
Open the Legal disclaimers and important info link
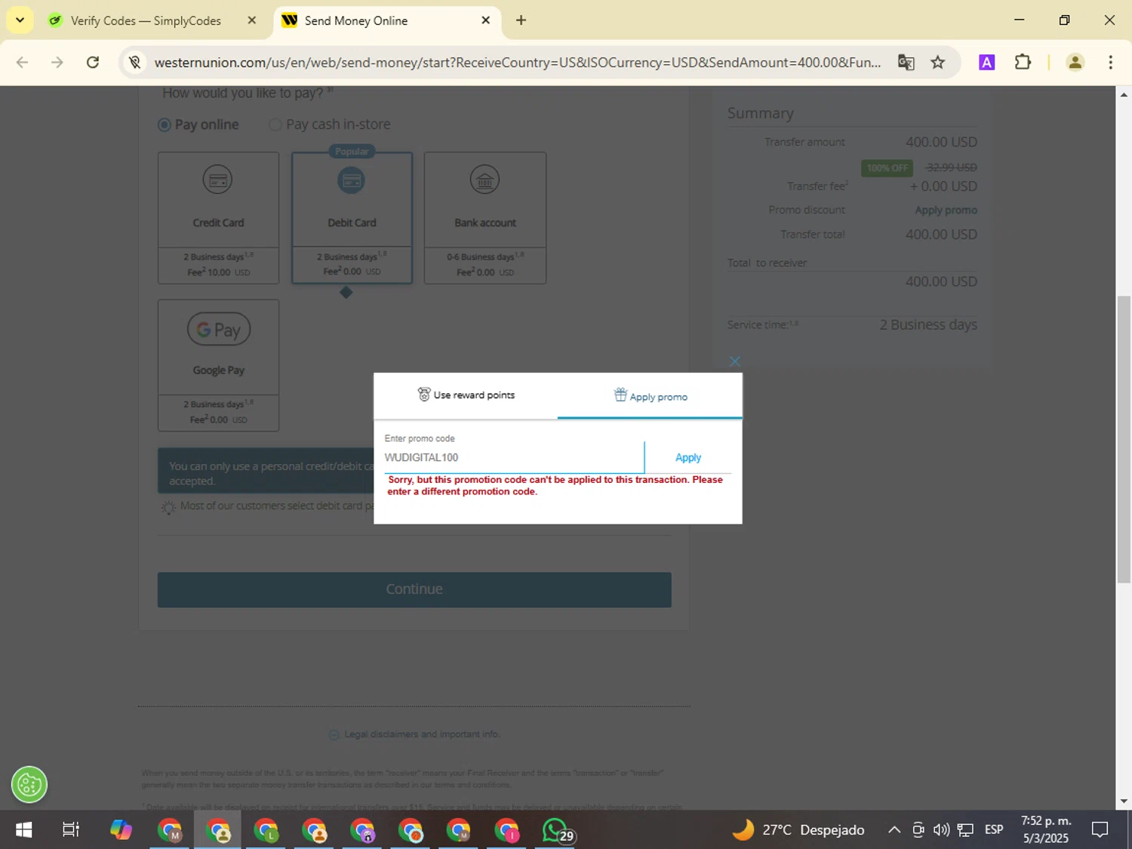[422, 734]
